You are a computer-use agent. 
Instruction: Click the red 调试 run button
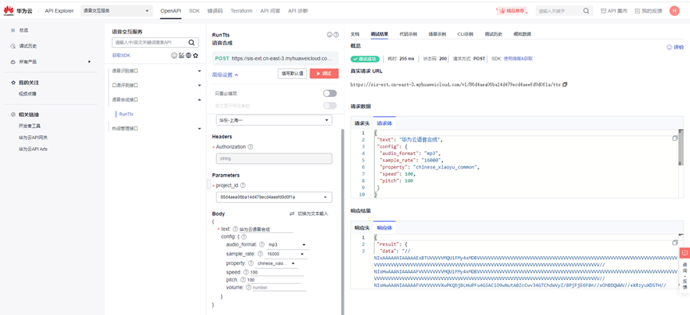pos(325,74)
